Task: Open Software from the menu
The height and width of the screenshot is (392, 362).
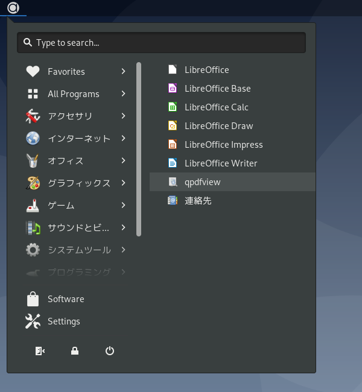Action: pyautogui.click(x=76, y=299)
